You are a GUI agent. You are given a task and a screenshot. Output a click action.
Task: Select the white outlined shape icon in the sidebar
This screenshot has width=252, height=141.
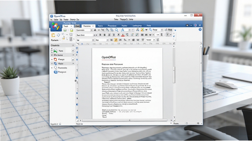[x=56, y=68]
